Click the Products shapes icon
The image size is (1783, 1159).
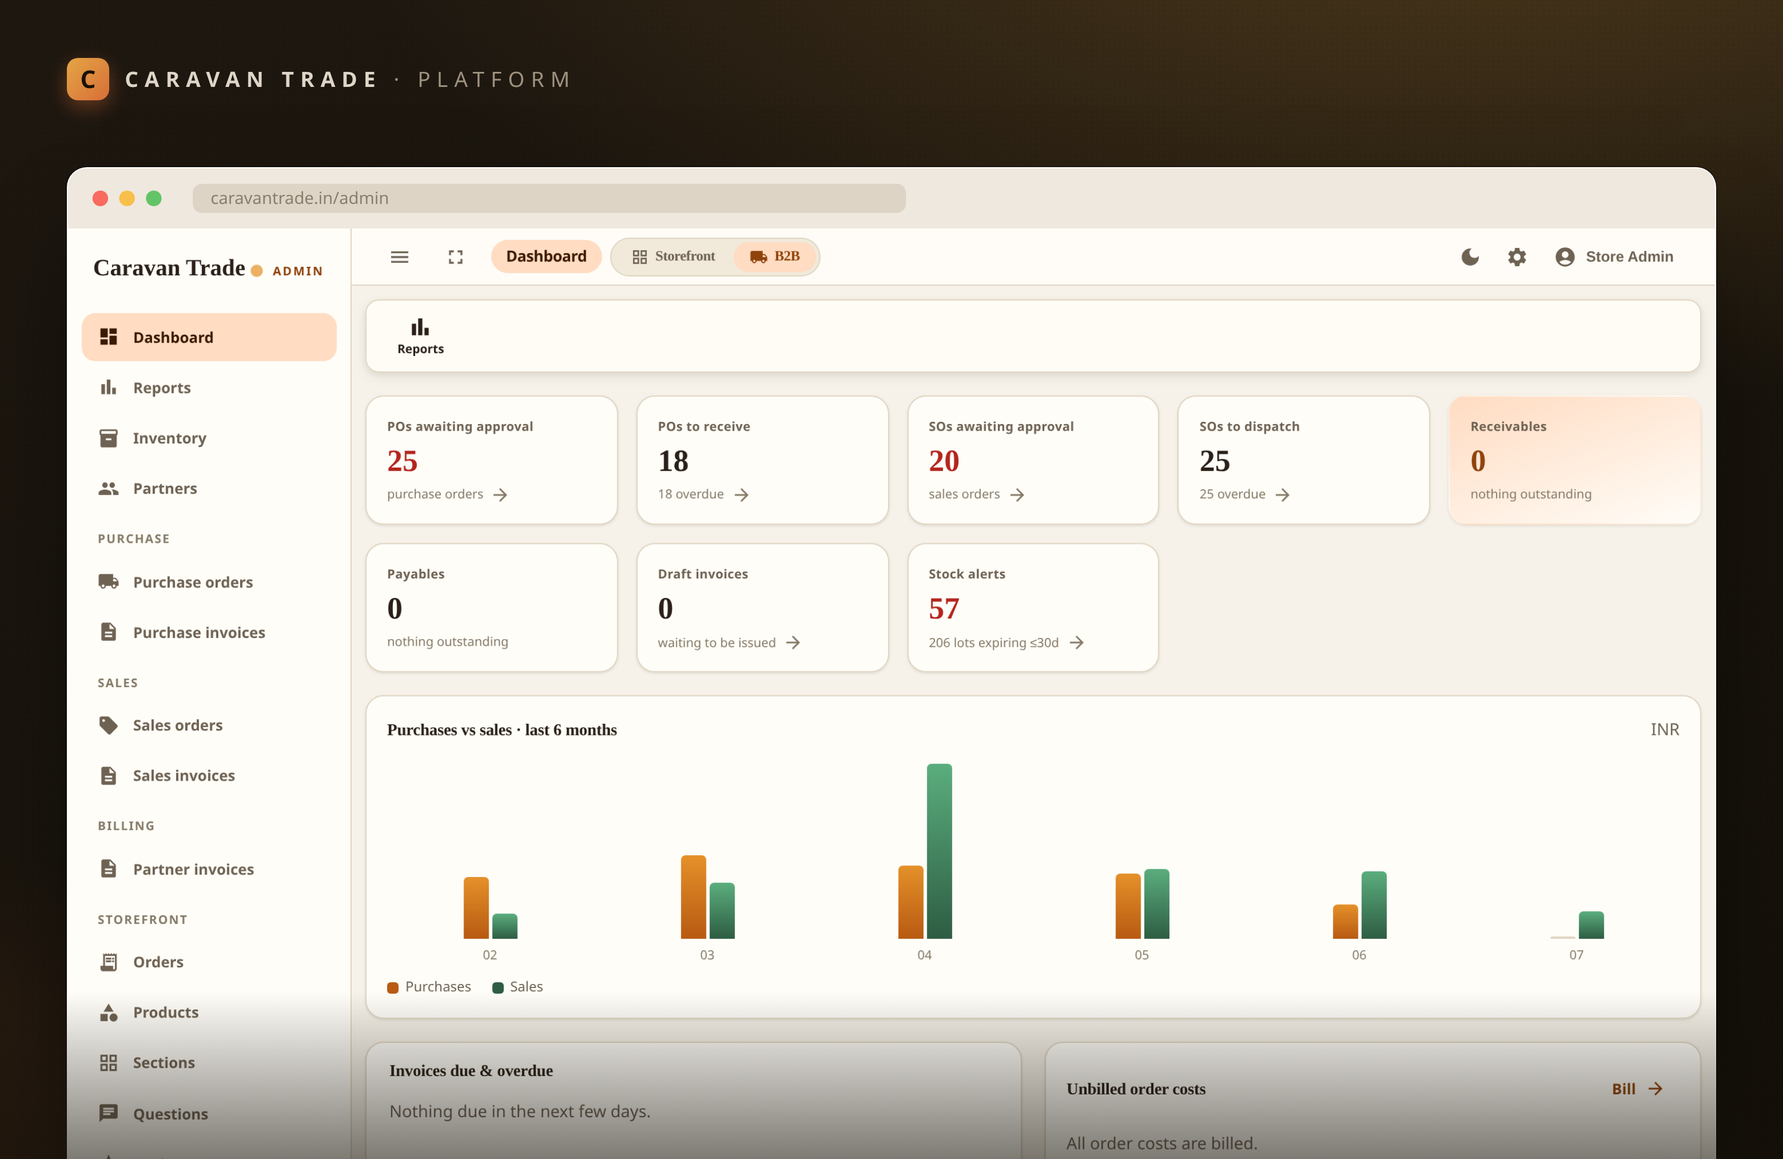[x=109, y=1012]
